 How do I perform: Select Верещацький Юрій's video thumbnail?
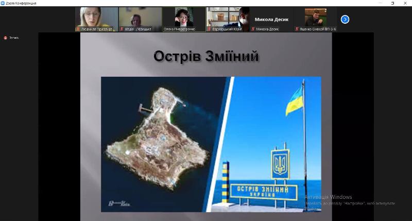tap(228, 19)
